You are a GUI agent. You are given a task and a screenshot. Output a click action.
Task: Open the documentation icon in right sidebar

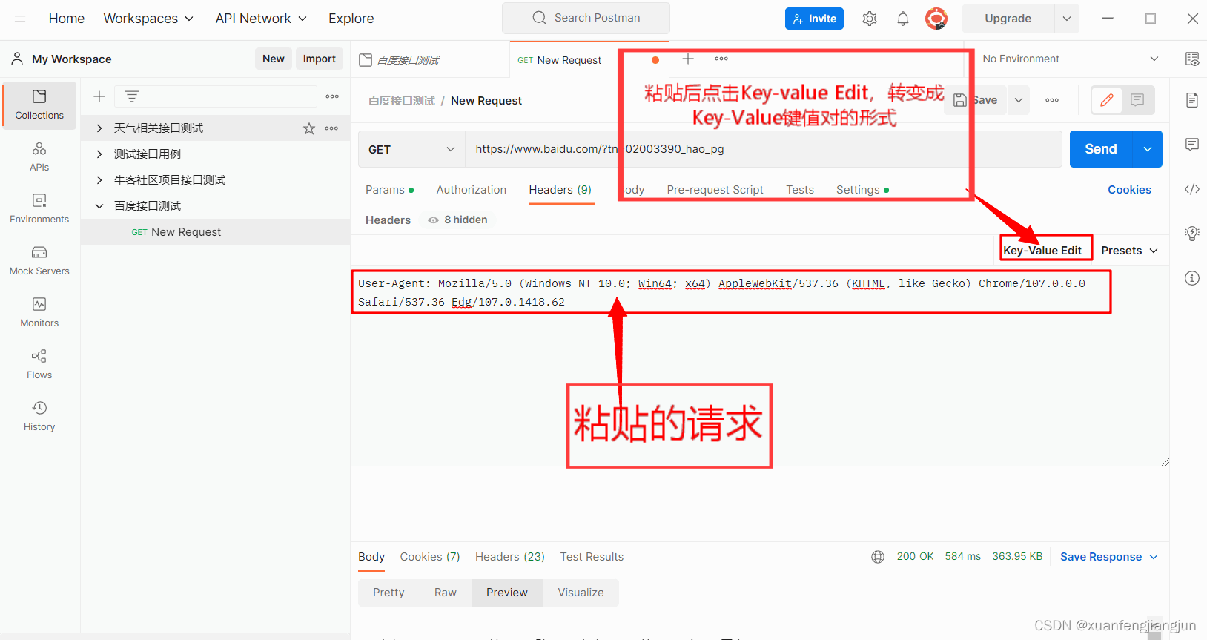[1192, 100]
